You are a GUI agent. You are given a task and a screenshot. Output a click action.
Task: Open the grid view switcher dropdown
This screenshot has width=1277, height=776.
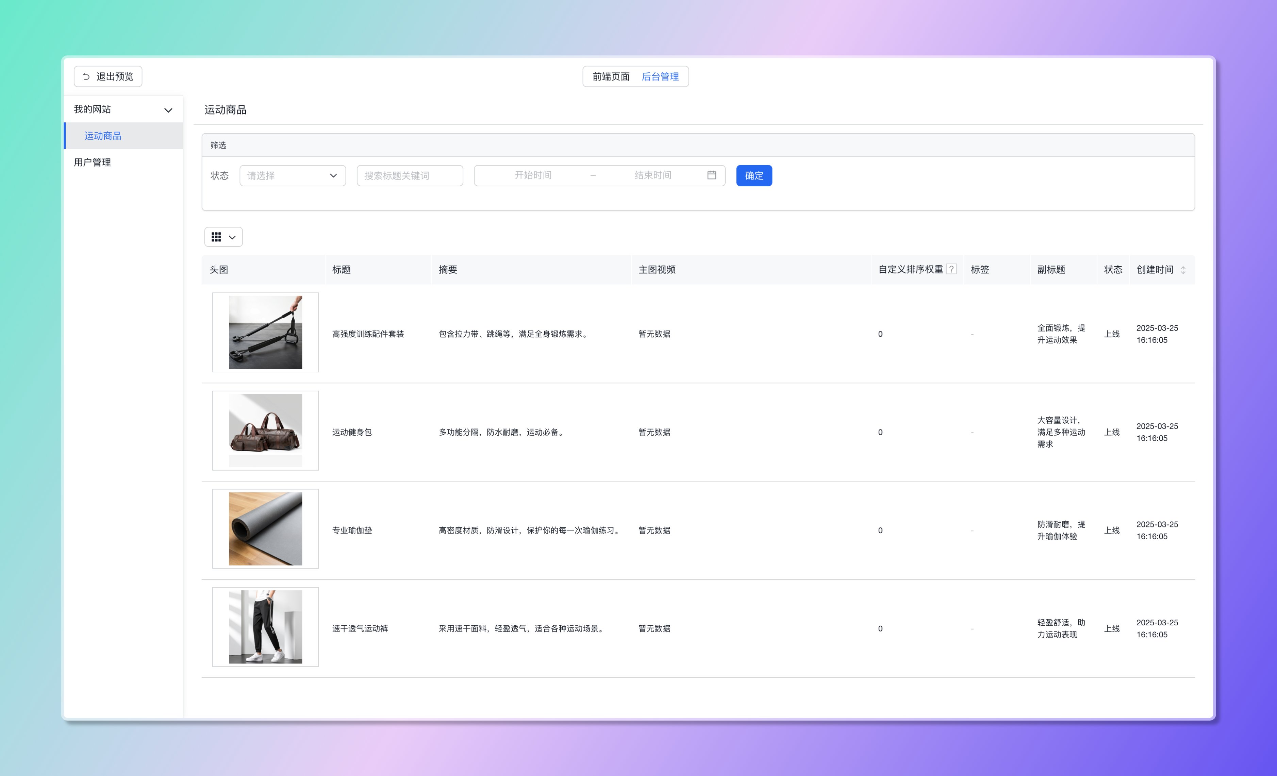click(x=223, y=237)
